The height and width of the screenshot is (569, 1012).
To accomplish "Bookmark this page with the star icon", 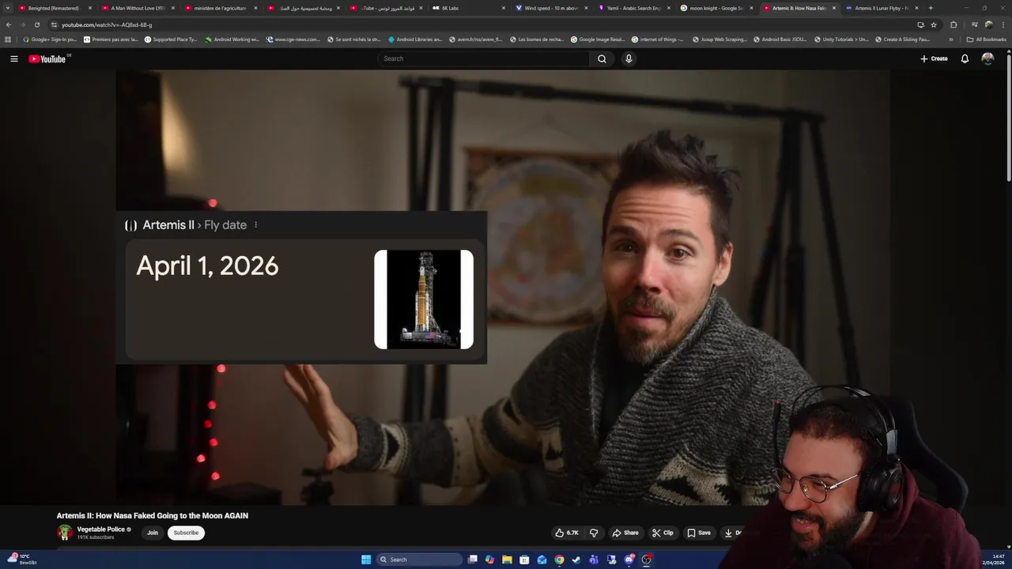I will [934, 24].
